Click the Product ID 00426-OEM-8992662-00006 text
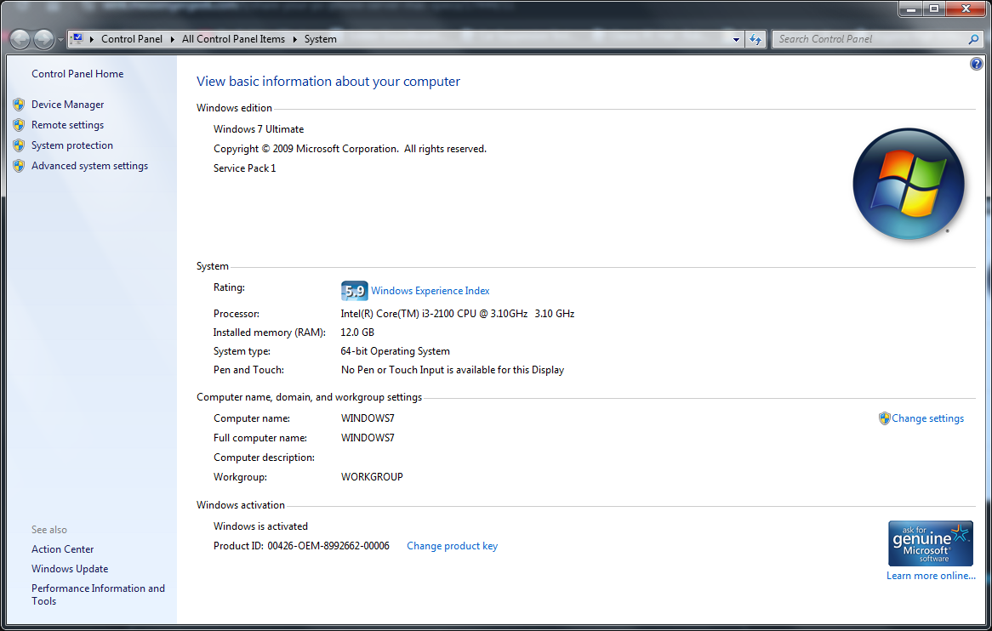Viewport: 992px width, 631px height. 301,546
